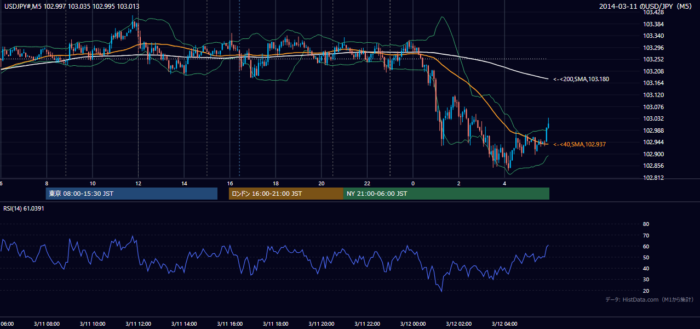The image size is (700, 329).
Task: Click the 3/11 22:00 time axis label
Action: tap(366, 324)
